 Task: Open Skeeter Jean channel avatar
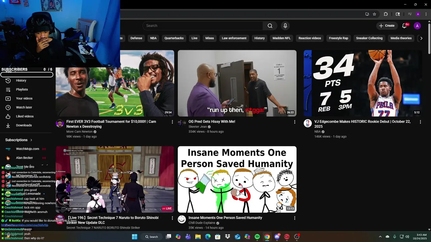pyautogui.click(x=182, y=123)
